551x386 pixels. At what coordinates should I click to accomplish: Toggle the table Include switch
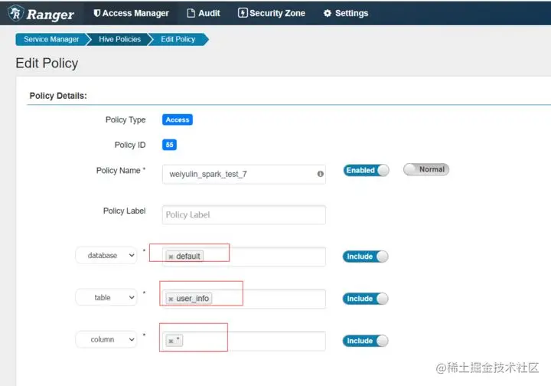pos(366,299)
